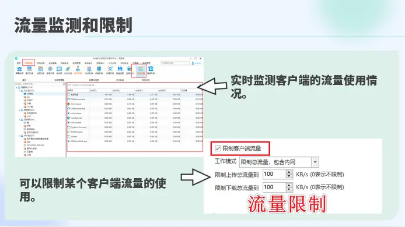Image resolution: width=405 pixels, height=227 pixels.
Task: Increase upload limit with the up stepper arrow
Action: (x=289, y=172)
